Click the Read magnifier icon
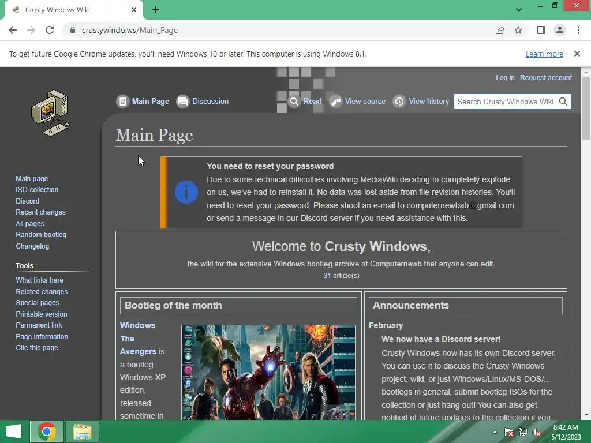This screenshot has width=591, height=443. [294, 102]
